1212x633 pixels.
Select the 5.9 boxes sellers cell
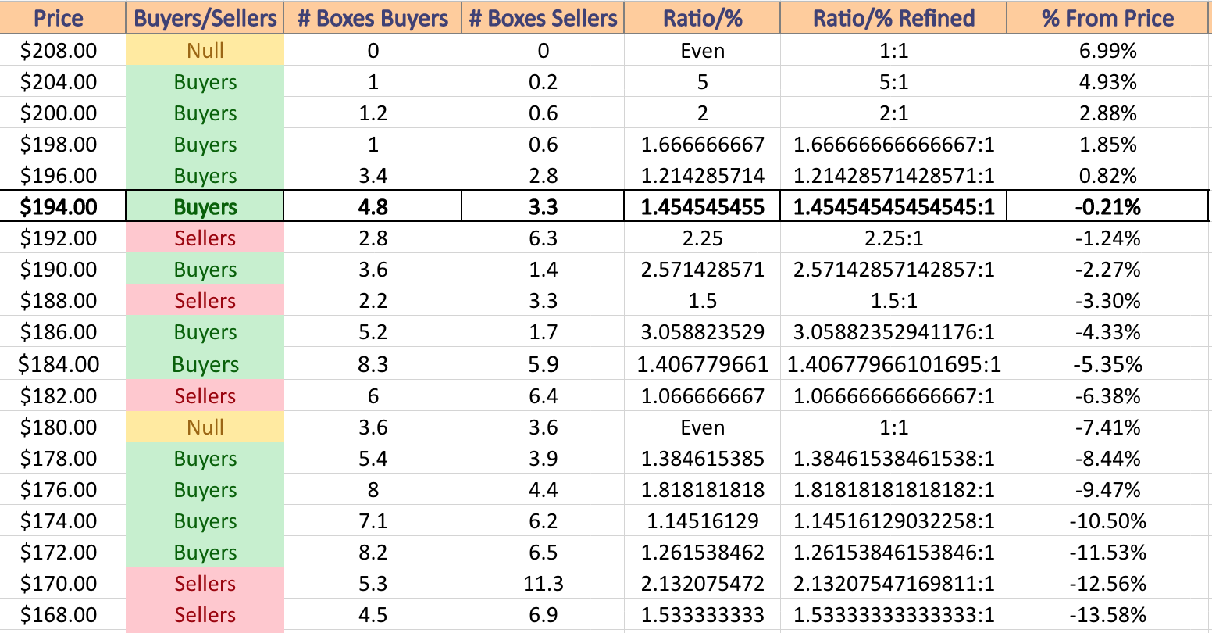[543, 364]
